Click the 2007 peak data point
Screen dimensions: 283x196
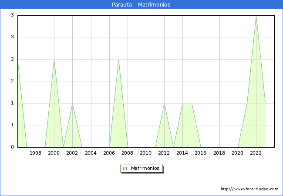tap(118, 60)
